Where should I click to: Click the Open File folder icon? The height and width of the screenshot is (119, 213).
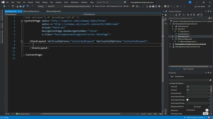click(17, 6)
